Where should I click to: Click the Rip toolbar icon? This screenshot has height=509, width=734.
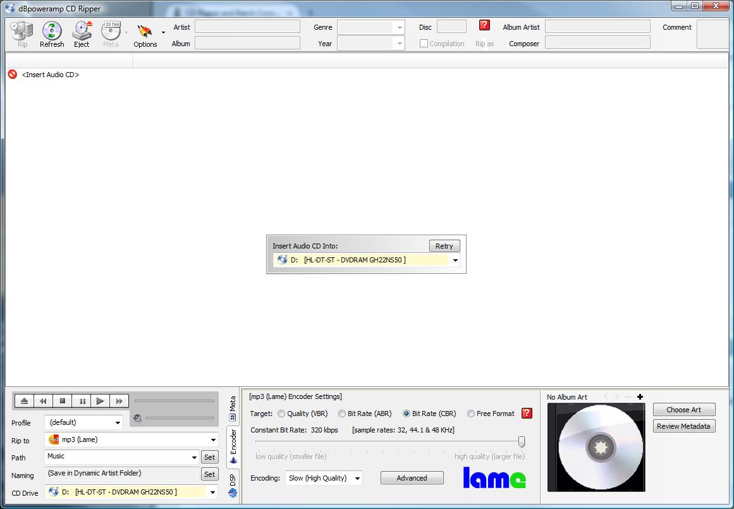point(22,34)
